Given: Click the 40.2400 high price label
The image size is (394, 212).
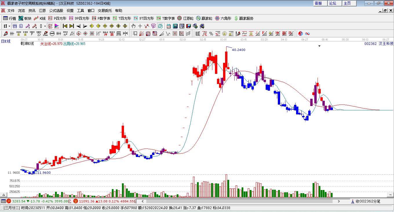Looking at the screenshot, I should tap(239, 50).
